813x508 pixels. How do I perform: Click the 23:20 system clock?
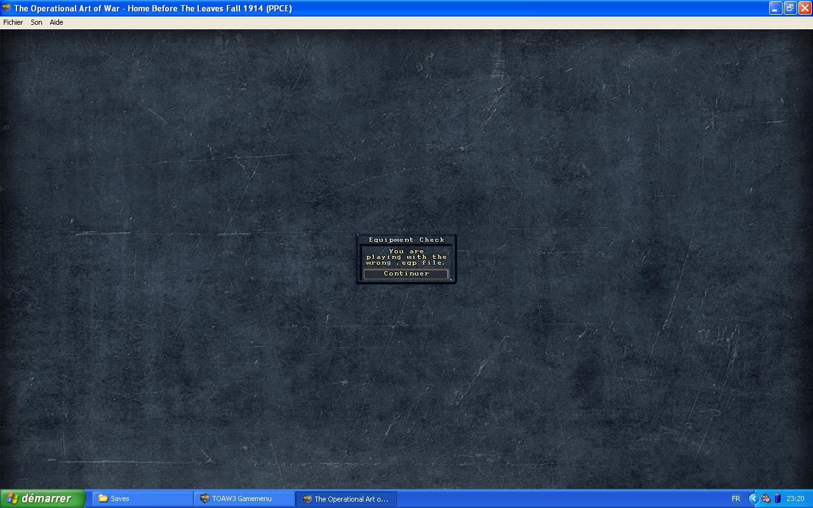(795, 498)
